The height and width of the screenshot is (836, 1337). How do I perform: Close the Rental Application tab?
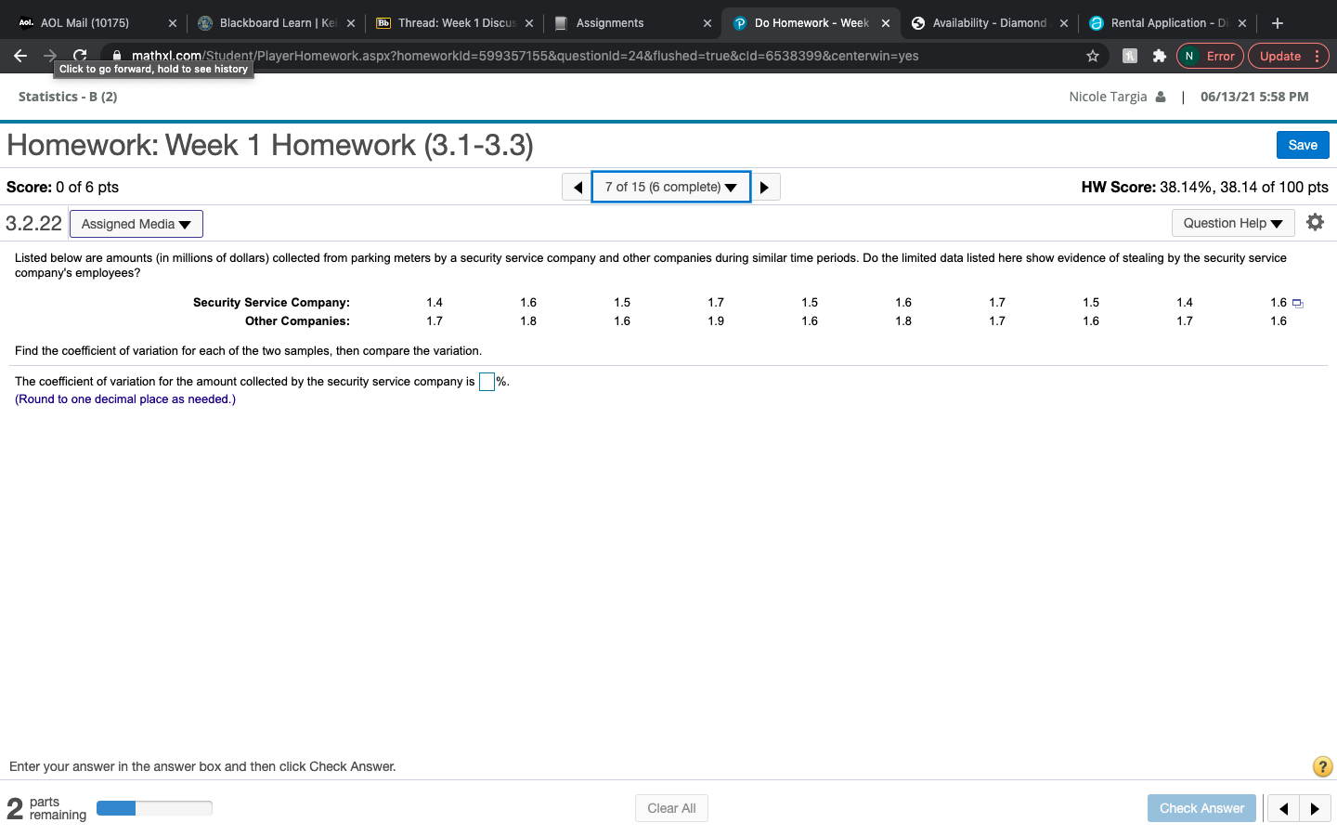click(1241, 23)
